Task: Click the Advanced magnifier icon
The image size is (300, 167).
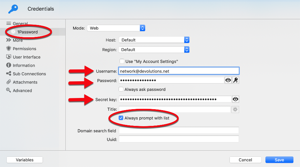Action: [x=9, y=90]
